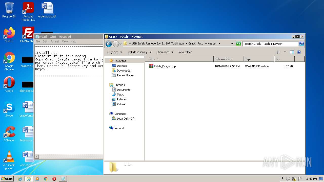Viewport: 324px width, 182px height.
Task: Switch to Notepad taskbar button
Action: point(63,179)
